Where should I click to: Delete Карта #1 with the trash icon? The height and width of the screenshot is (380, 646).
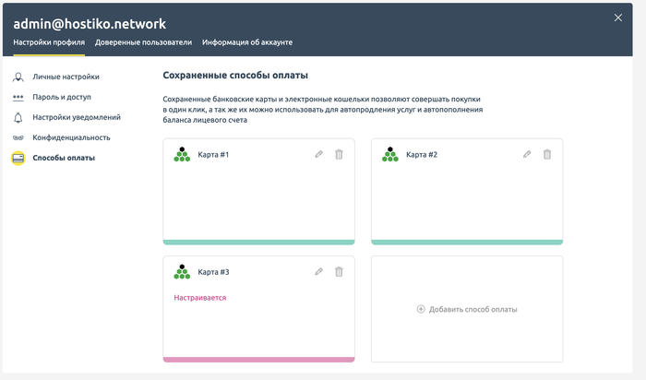click(339, 154)
